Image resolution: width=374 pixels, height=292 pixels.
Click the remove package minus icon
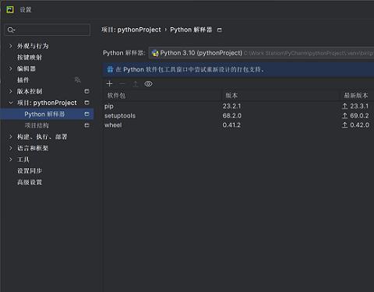122,83
